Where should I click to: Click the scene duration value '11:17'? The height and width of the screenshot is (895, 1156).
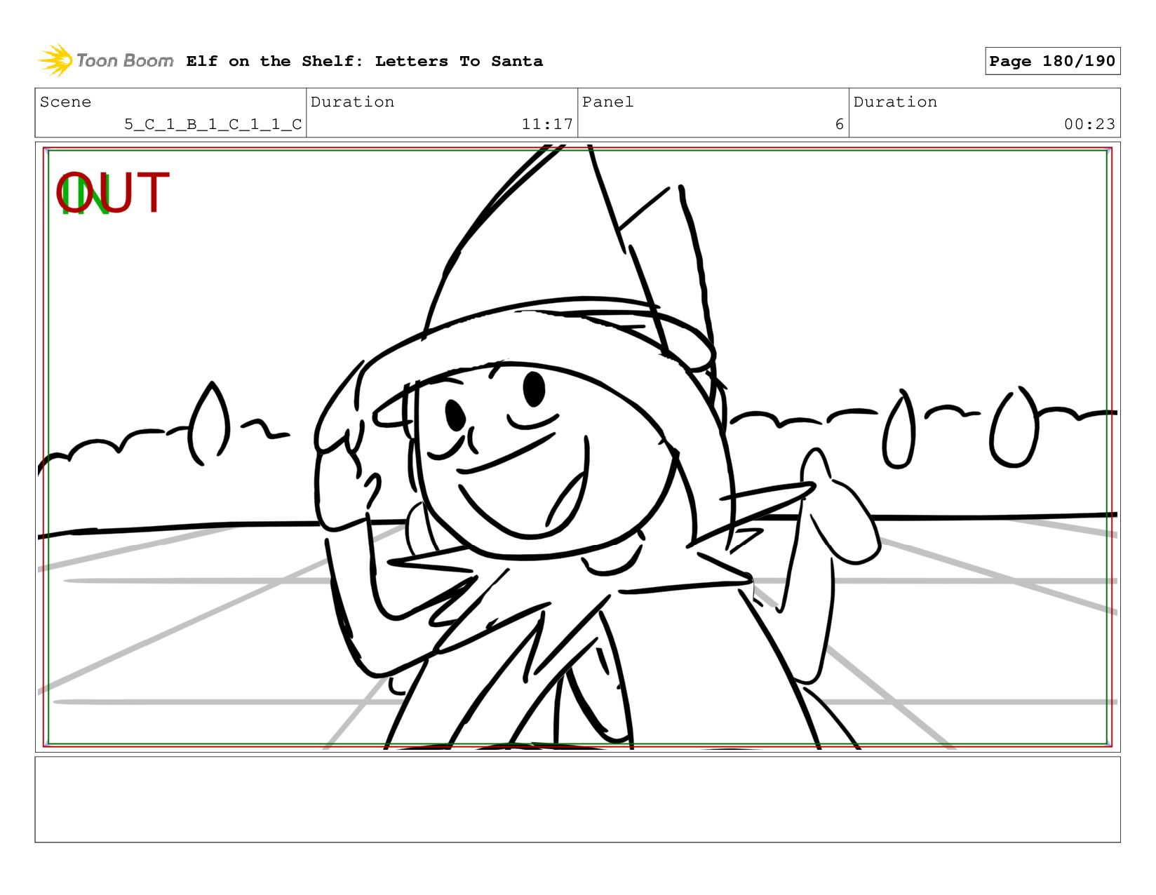click(x=547, y=125)
